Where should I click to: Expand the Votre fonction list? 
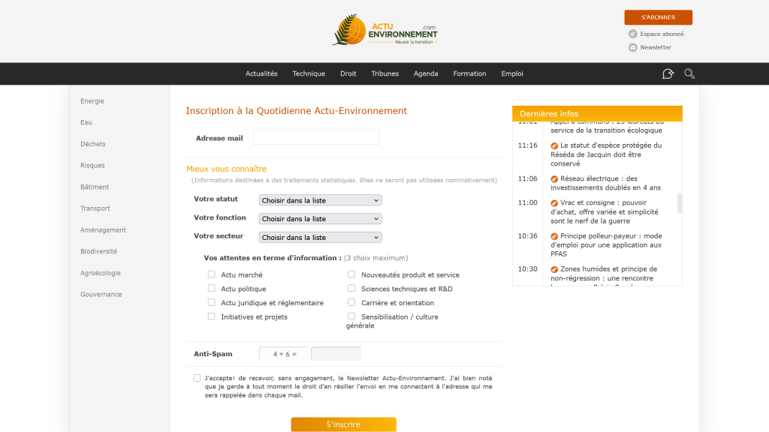[x=320, y=219]
